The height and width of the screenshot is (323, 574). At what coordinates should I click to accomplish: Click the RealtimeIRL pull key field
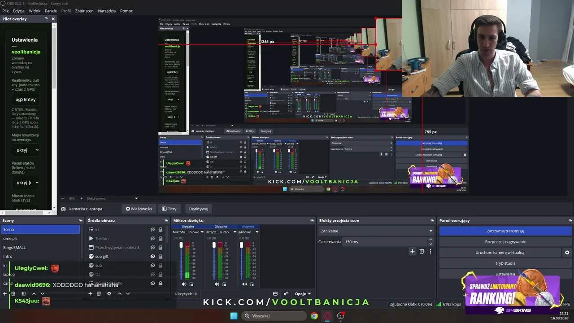coord(26,99)
